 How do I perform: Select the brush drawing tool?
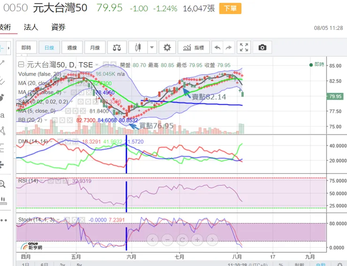tap(2, 97)
